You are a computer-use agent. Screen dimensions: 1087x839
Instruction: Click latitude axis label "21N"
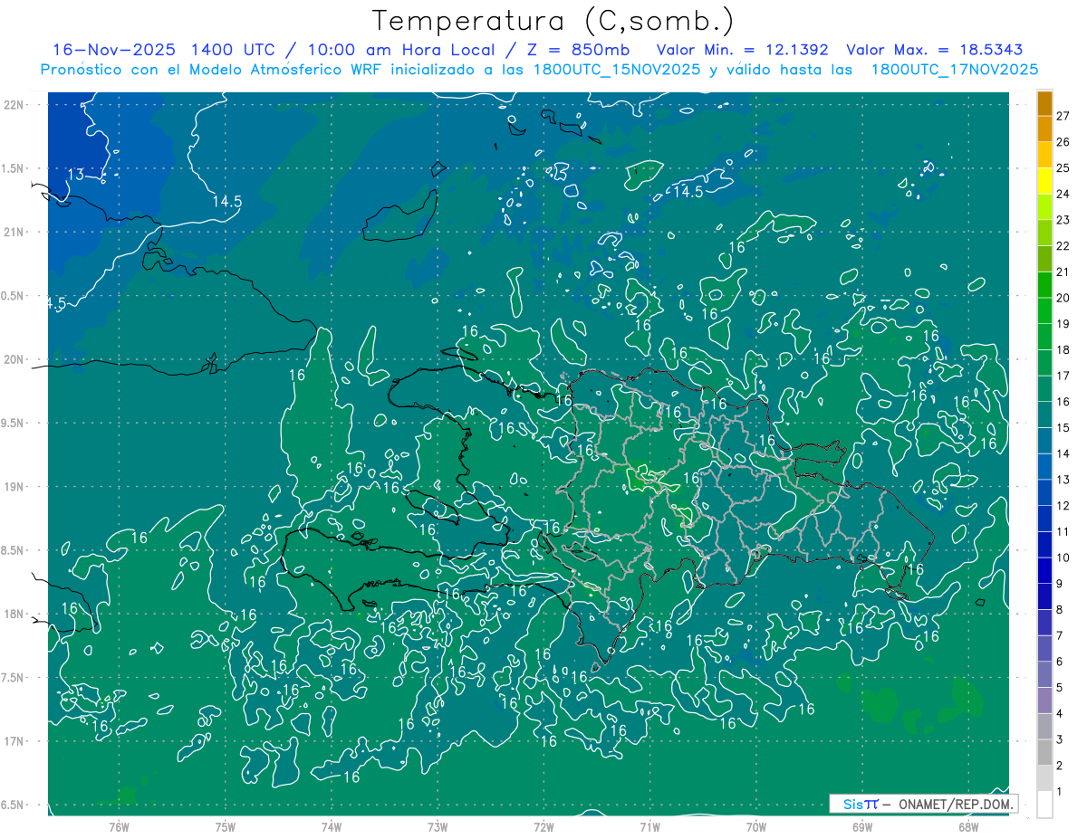pyautogui.click(x=14, y=233)
